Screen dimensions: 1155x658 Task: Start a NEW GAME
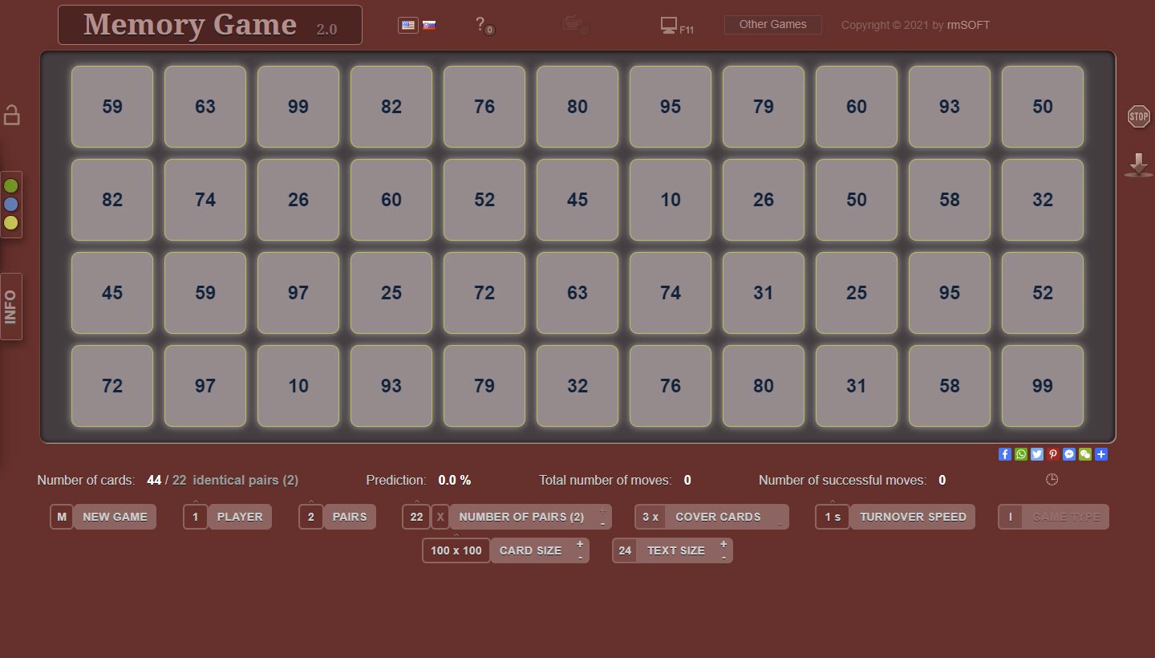tap(114, 517)
